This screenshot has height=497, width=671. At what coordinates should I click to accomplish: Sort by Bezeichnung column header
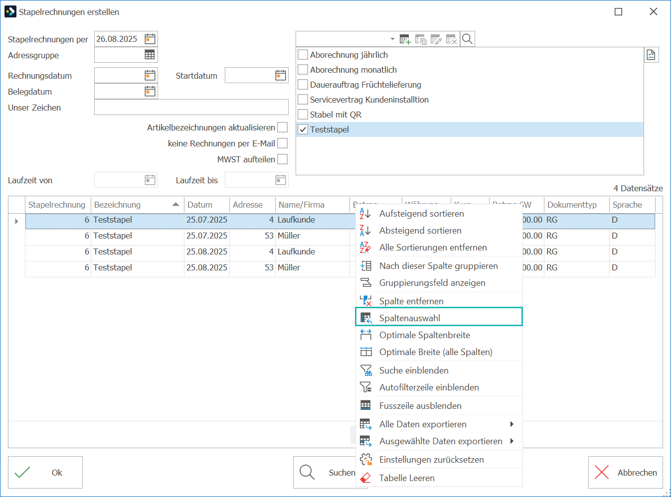click(137, 205)
